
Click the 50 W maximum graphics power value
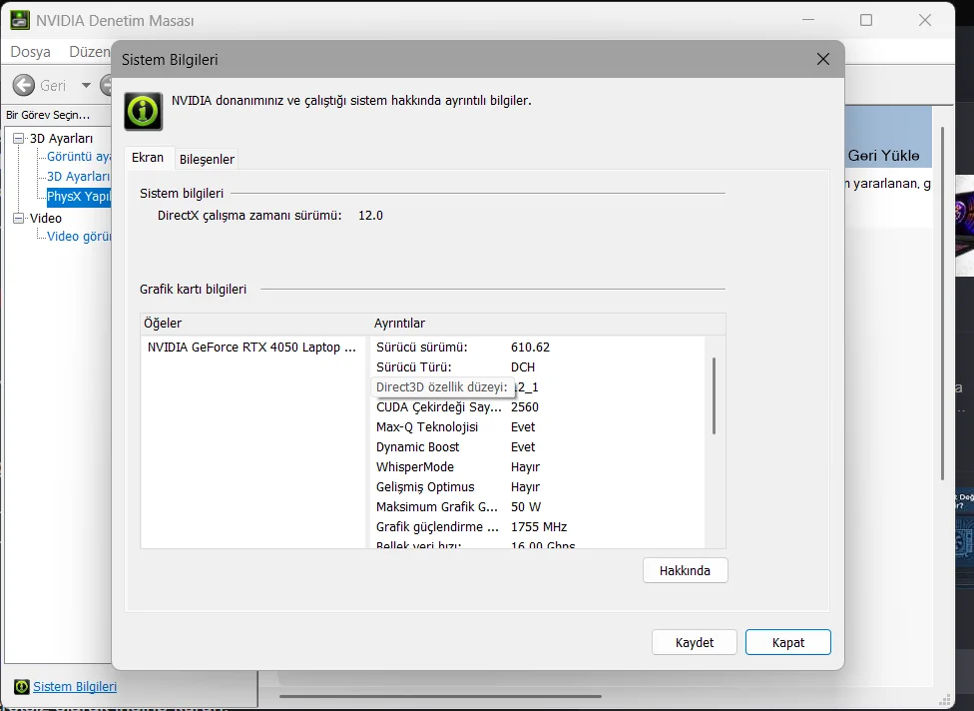tap(526, 506)
